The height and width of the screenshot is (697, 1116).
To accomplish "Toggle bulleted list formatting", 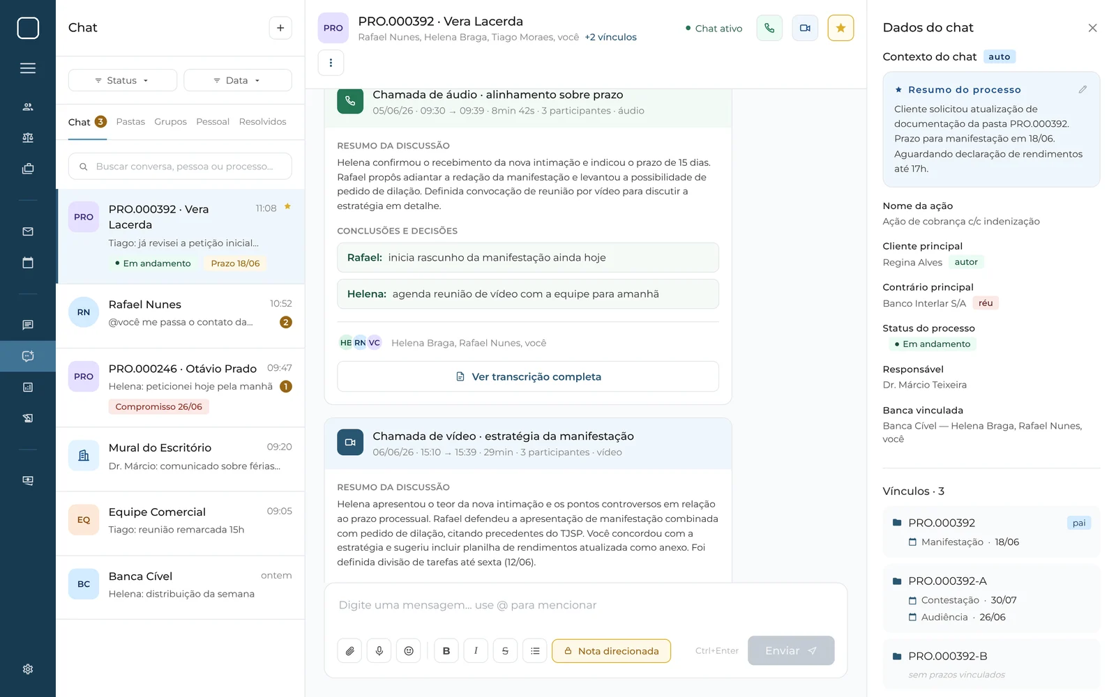I will click(x=535, y=651).
